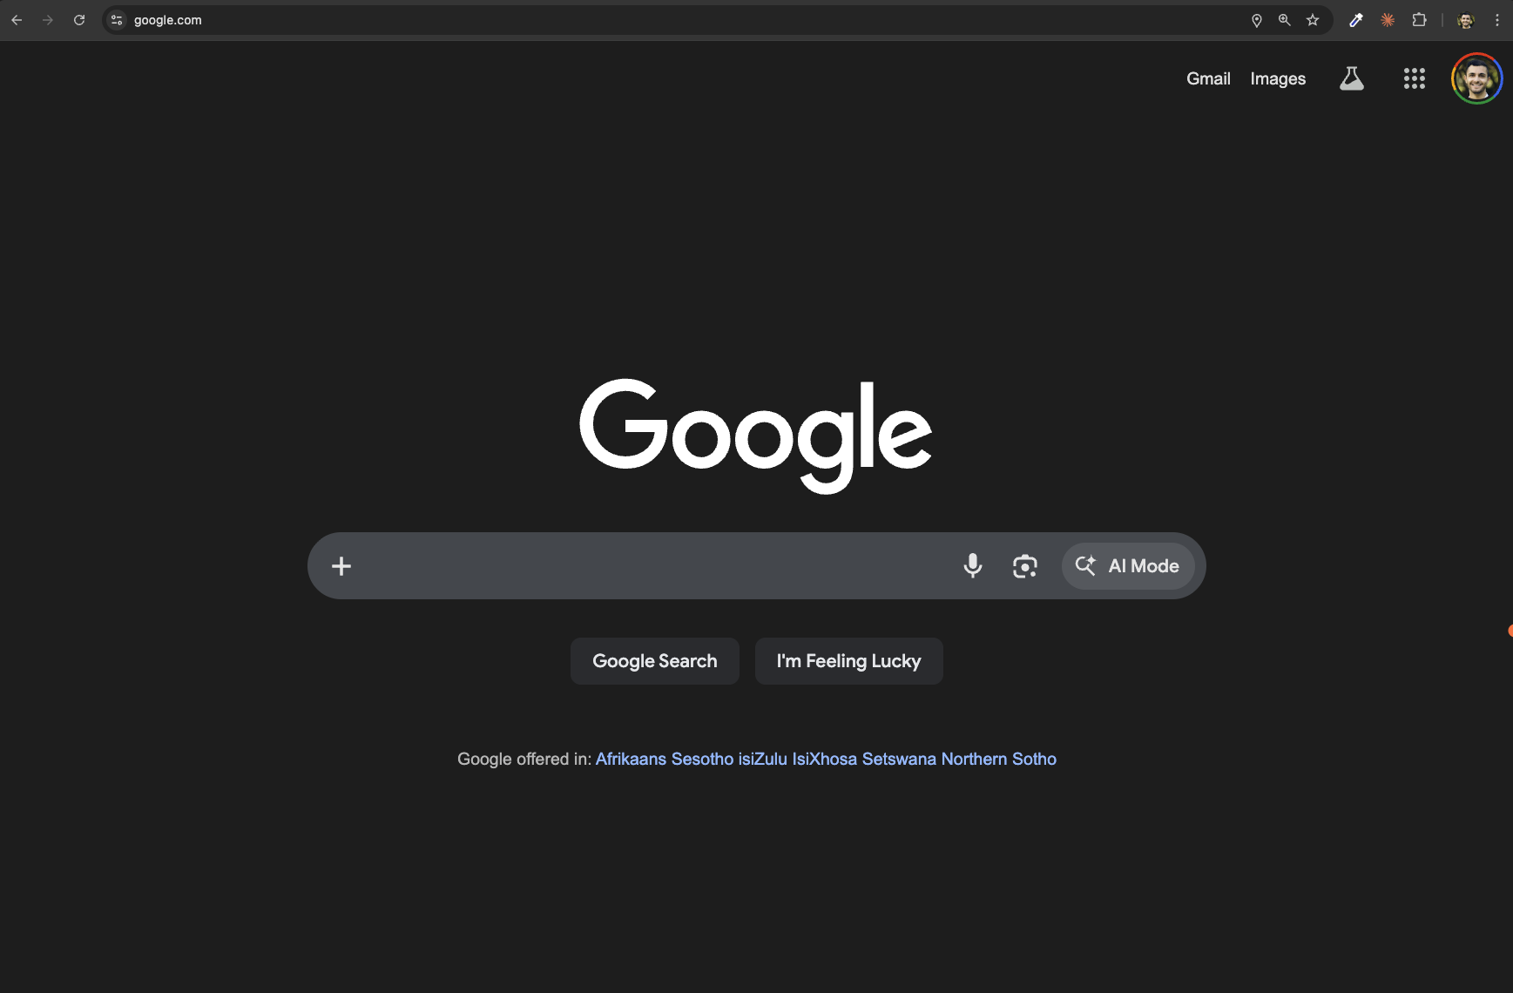The width and height of the screenshot is (1513, 993).
Task: Open the Google apps grid launcher
Action: pyautogui.click(x=1415, y=78)
